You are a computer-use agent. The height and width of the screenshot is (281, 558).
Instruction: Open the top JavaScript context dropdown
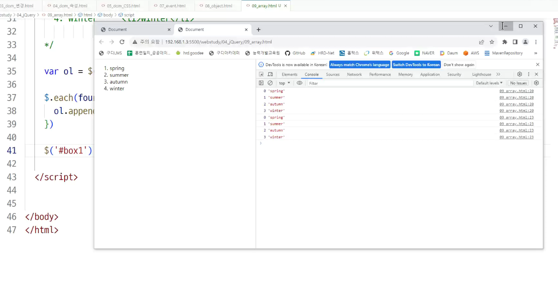[284, 83]
